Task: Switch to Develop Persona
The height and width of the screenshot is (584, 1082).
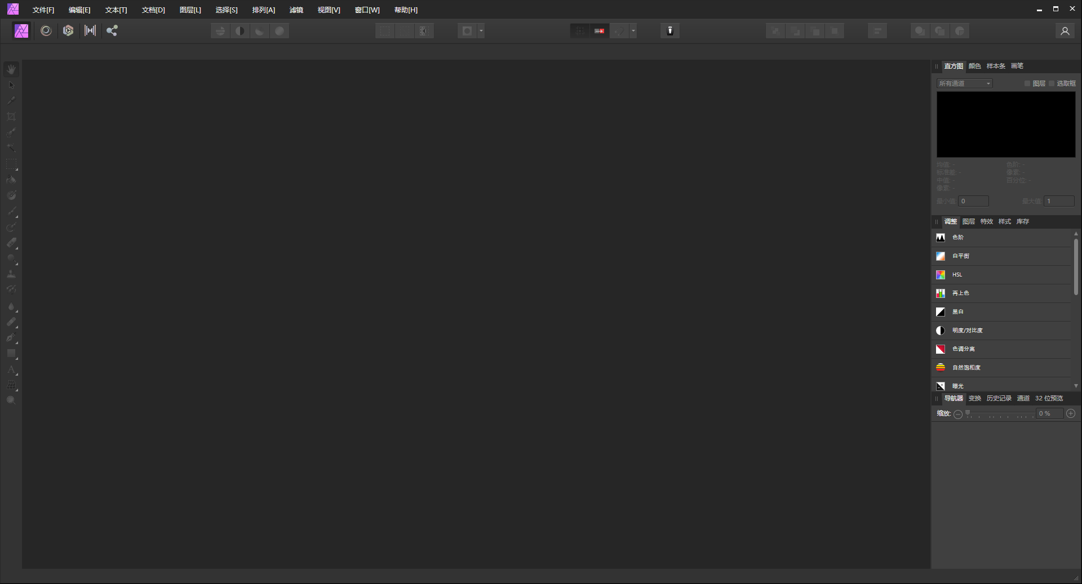Action: point(68,31)
